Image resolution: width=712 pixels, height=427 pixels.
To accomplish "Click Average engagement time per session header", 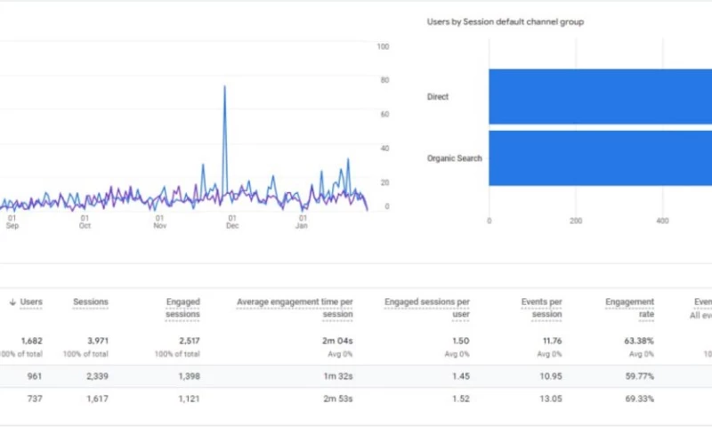I will pyautogui.click(x=295, y=308).
